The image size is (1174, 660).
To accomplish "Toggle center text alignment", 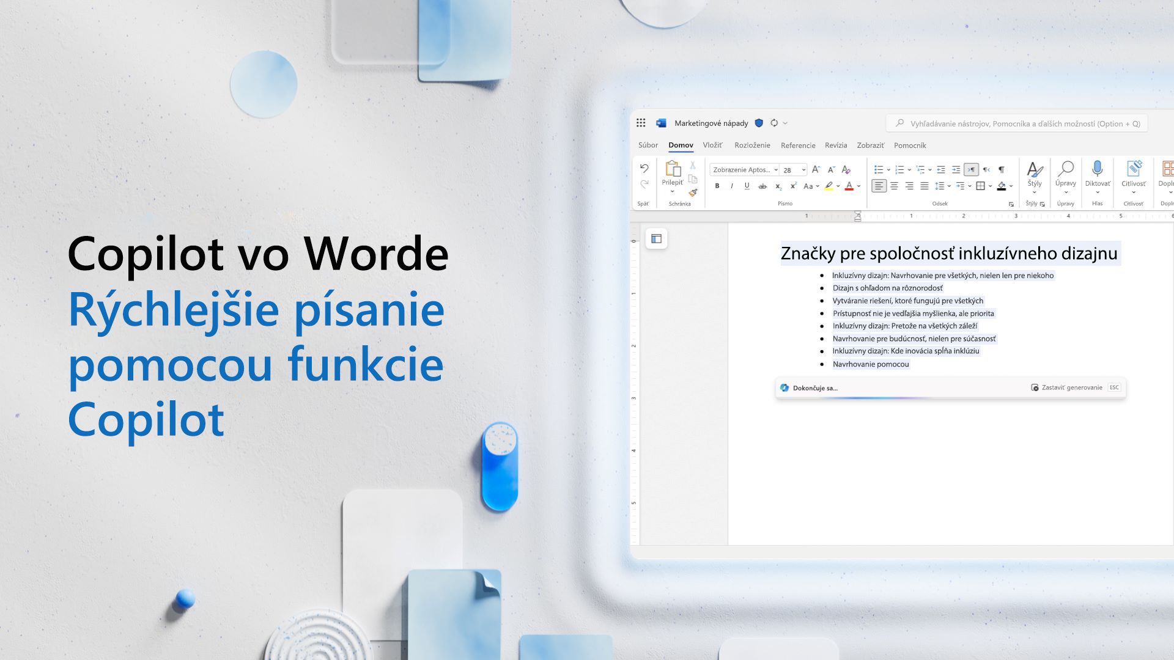I will [894, 186].
